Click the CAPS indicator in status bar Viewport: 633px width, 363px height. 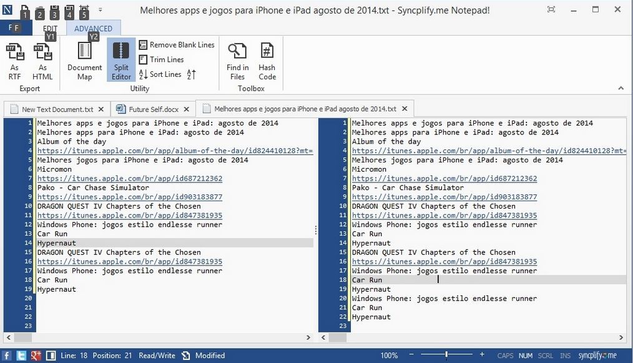coord(505,356)
